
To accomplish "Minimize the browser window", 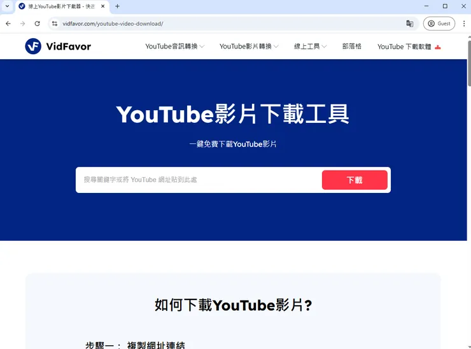I will [x=426, y=6].
